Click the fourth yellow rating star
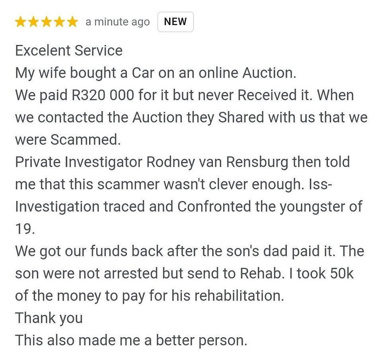Screen dimensions: 382x363 [x=59, y=22]
